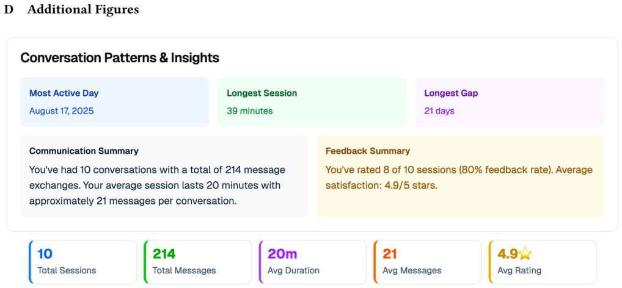The width and height of the screenshot is (622, 288).
Task: Open the Longest Session card
Action: [x=312, y=102]
